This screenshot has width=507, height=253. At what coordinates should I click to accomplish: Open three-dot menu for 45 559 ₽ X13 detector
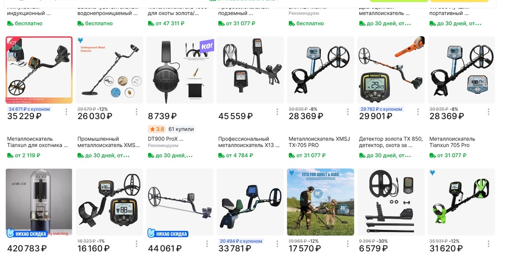(x=277, y=112)
